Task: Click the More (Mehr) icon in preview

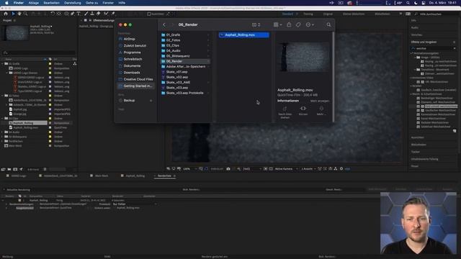Action: coord(321,109)
